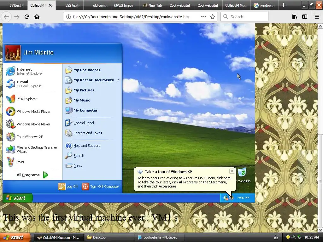Show site information icon in address bar
Viewport: 323px width, 242px height.
coord(68,17)
